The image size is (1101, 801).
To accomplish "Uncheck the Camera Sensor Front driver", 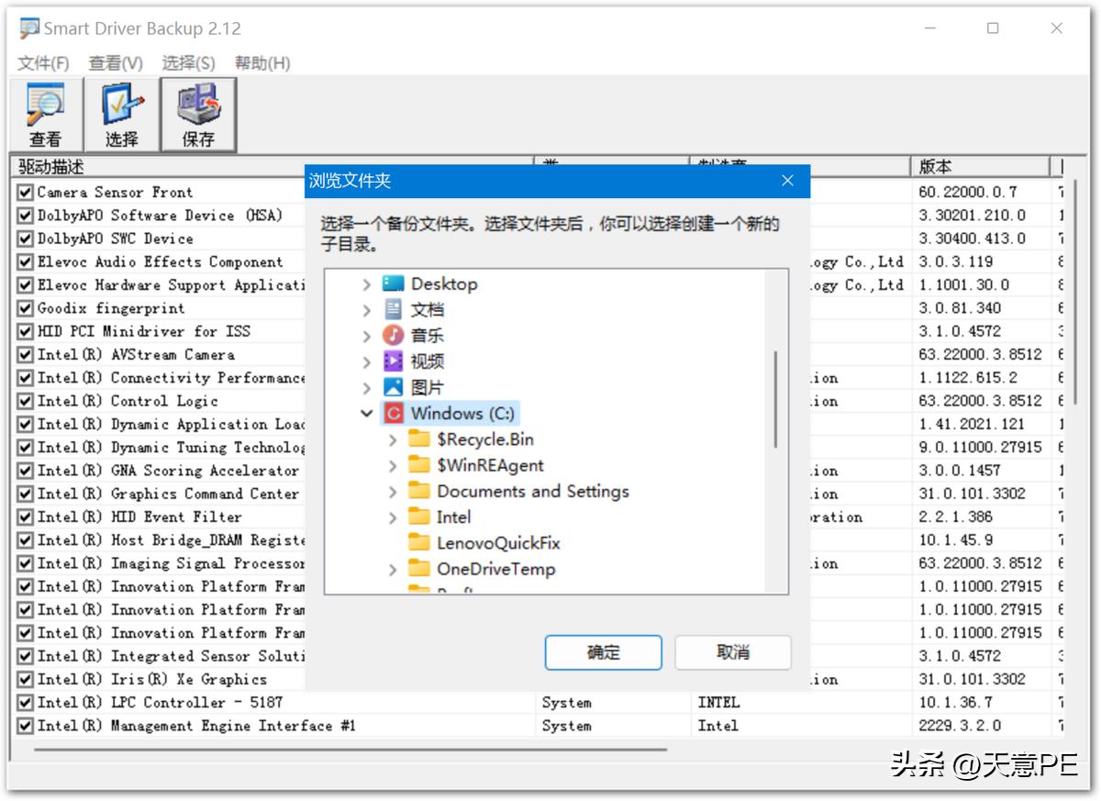I will [25, 192].
